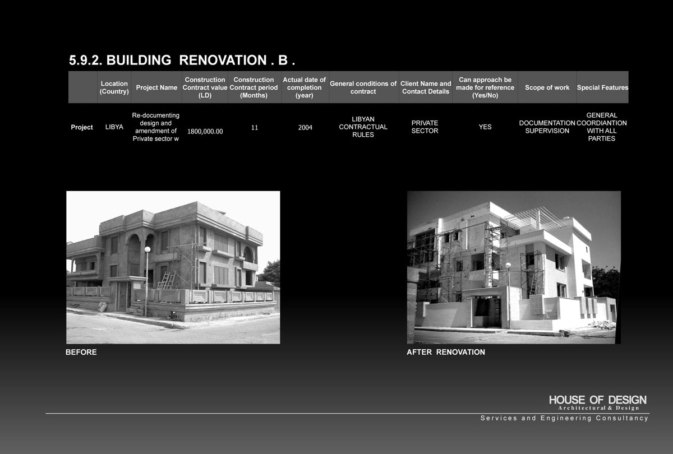Click the 'PRIVATE SECTOR' client cell
The width and height of the screenshot is (673, 454).
425,127
